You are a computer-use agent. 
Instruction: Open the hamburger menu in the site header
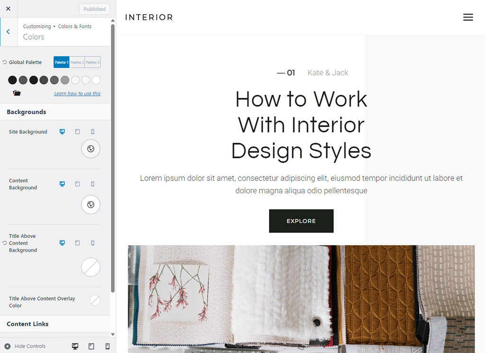tap(468, 17)
